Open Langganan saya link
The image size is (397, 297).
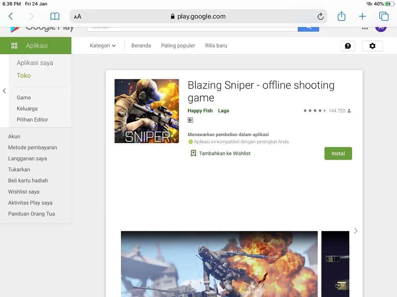pos(28,159)
